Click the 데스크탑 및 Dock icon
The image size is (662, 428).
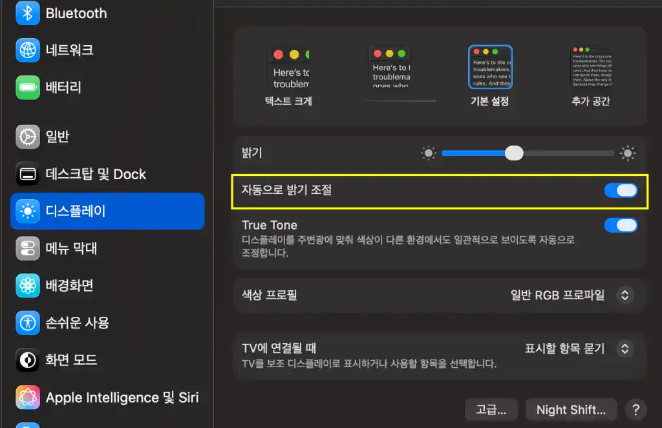click(28, 174)
